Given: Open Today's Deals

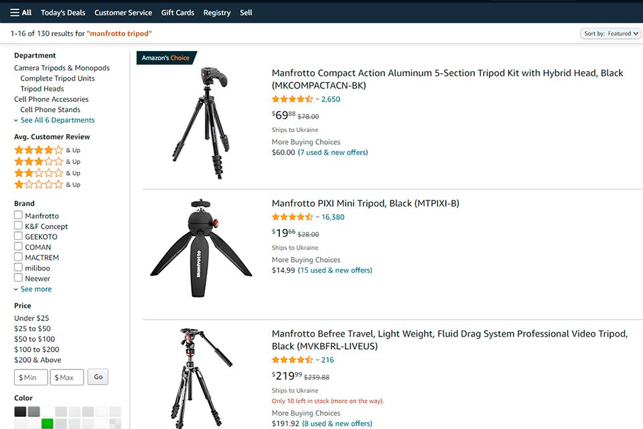Looking at the screenshot, I should [x=63, y=13].
